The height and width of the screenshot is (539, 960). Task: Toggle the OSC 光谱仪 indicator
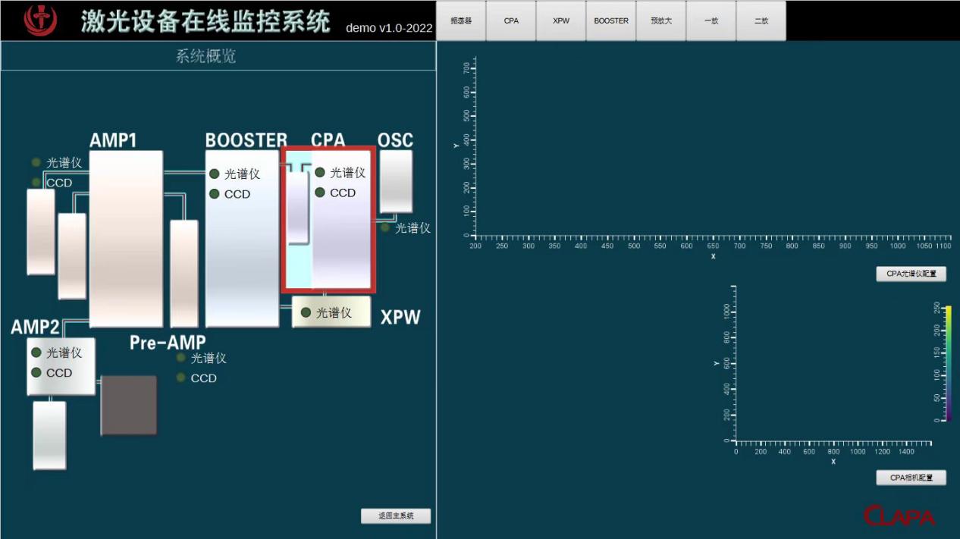(x=385, y=227)
